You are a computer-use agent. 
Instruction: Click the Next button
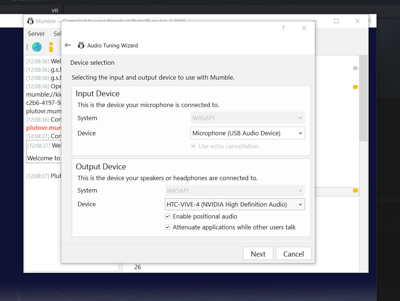pyautogui.click(x=258, y=253)
